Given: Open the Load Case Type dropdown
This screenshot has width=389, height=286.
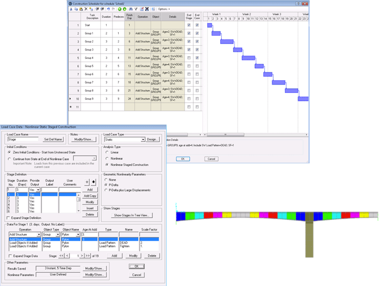Looking at the screenshot, I should 142,140.
